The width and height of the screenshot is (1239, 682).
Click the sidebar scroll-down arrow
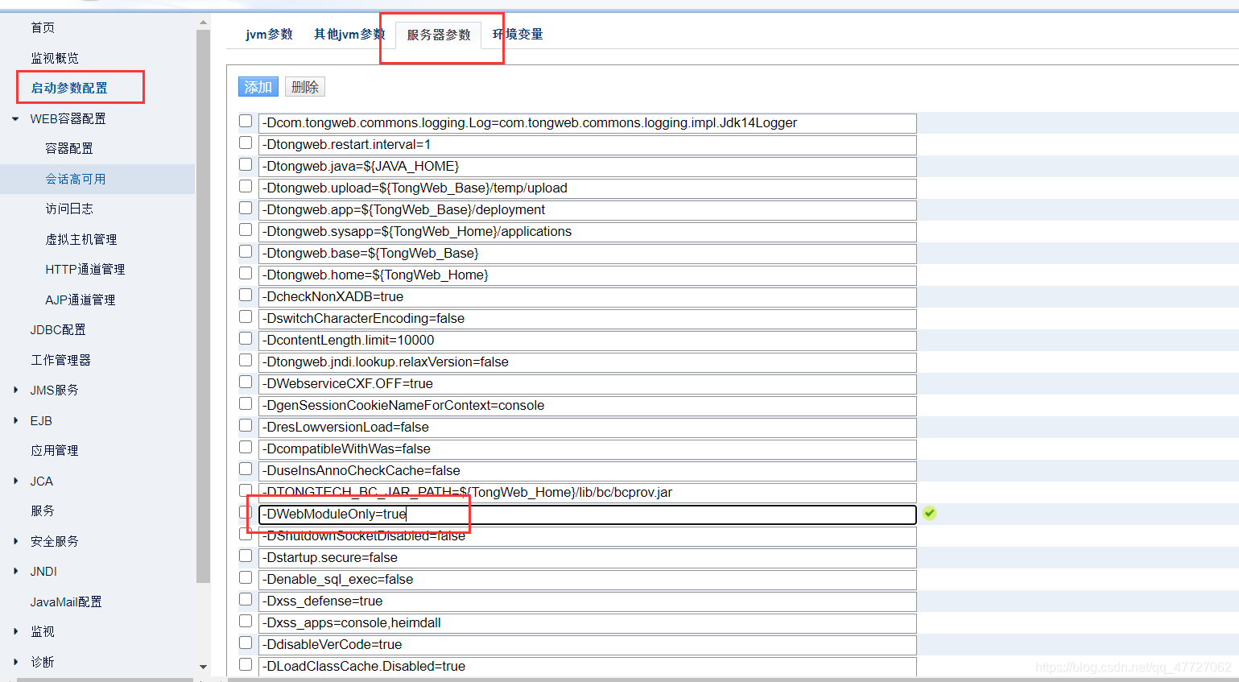[203, 667]
